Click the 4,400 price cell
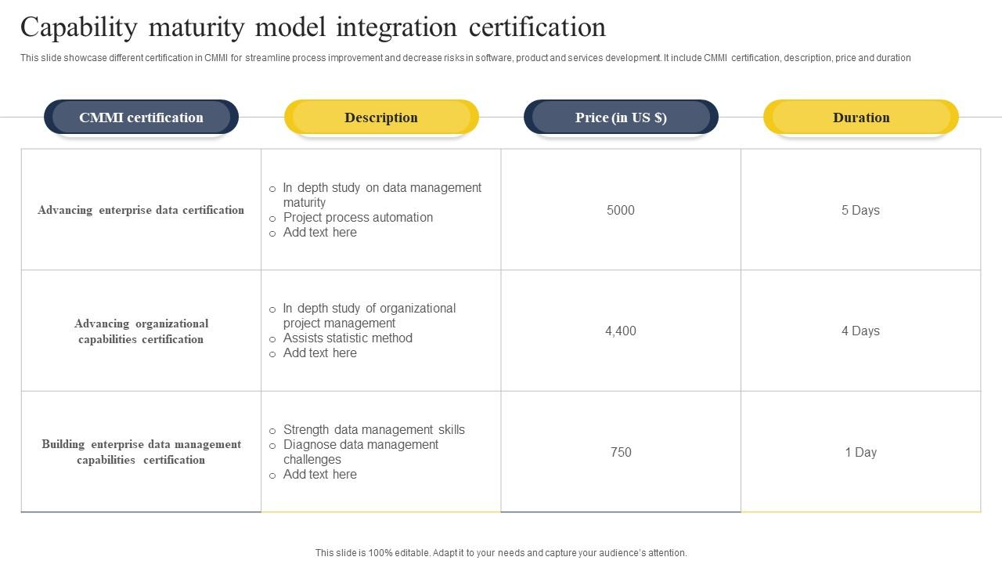This screenshot has width=1002, height=564. tap(621, 331)
